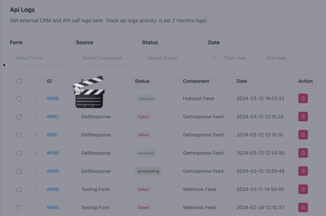The width and height of the screenshot is (326, 216).
Task: Open log ID #691 link
Action: (x=52, y=135)
